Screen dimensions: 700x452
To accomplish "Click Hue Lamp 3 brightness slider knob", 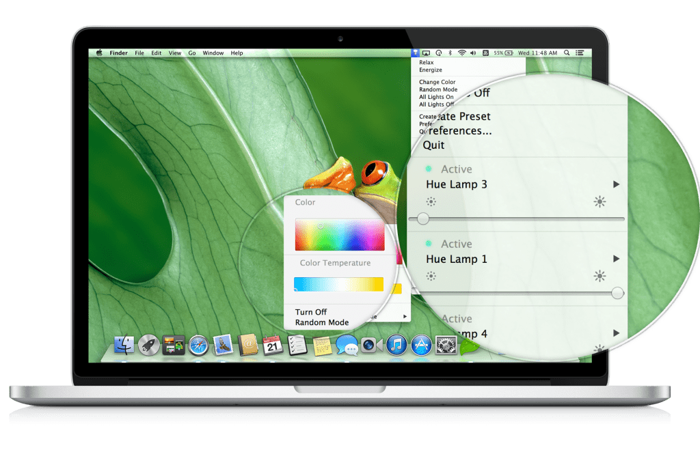I will point(423,219).
